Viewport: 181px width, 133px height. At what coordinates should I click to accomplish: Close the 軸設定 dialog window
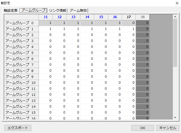click(176, 3)
